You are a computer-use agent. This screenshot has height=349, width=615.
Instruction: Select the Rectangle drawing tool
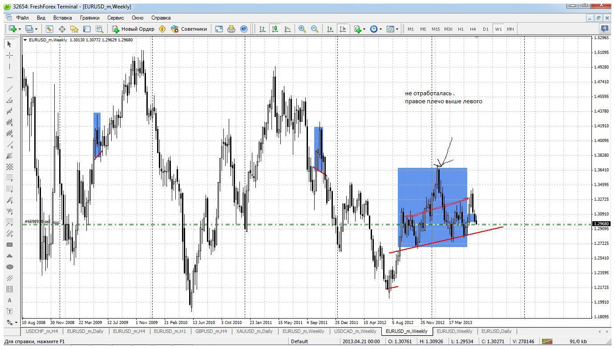(9, 244)
